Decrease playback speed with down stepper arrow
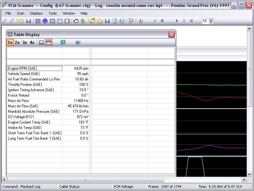 tap(211, 22)
